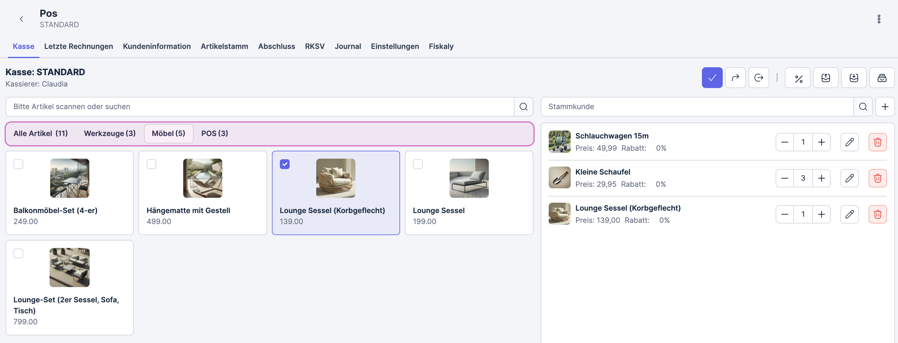The width and height of the screenshot is (898, 343).
Task: Decrease Lounge Sessel (Korbgeflecht) quantity
Action: click(x=784, y=214)
